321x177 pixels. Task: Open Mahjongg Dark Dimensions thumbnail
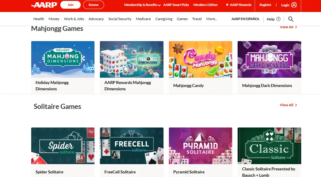(x=269, y=59)
